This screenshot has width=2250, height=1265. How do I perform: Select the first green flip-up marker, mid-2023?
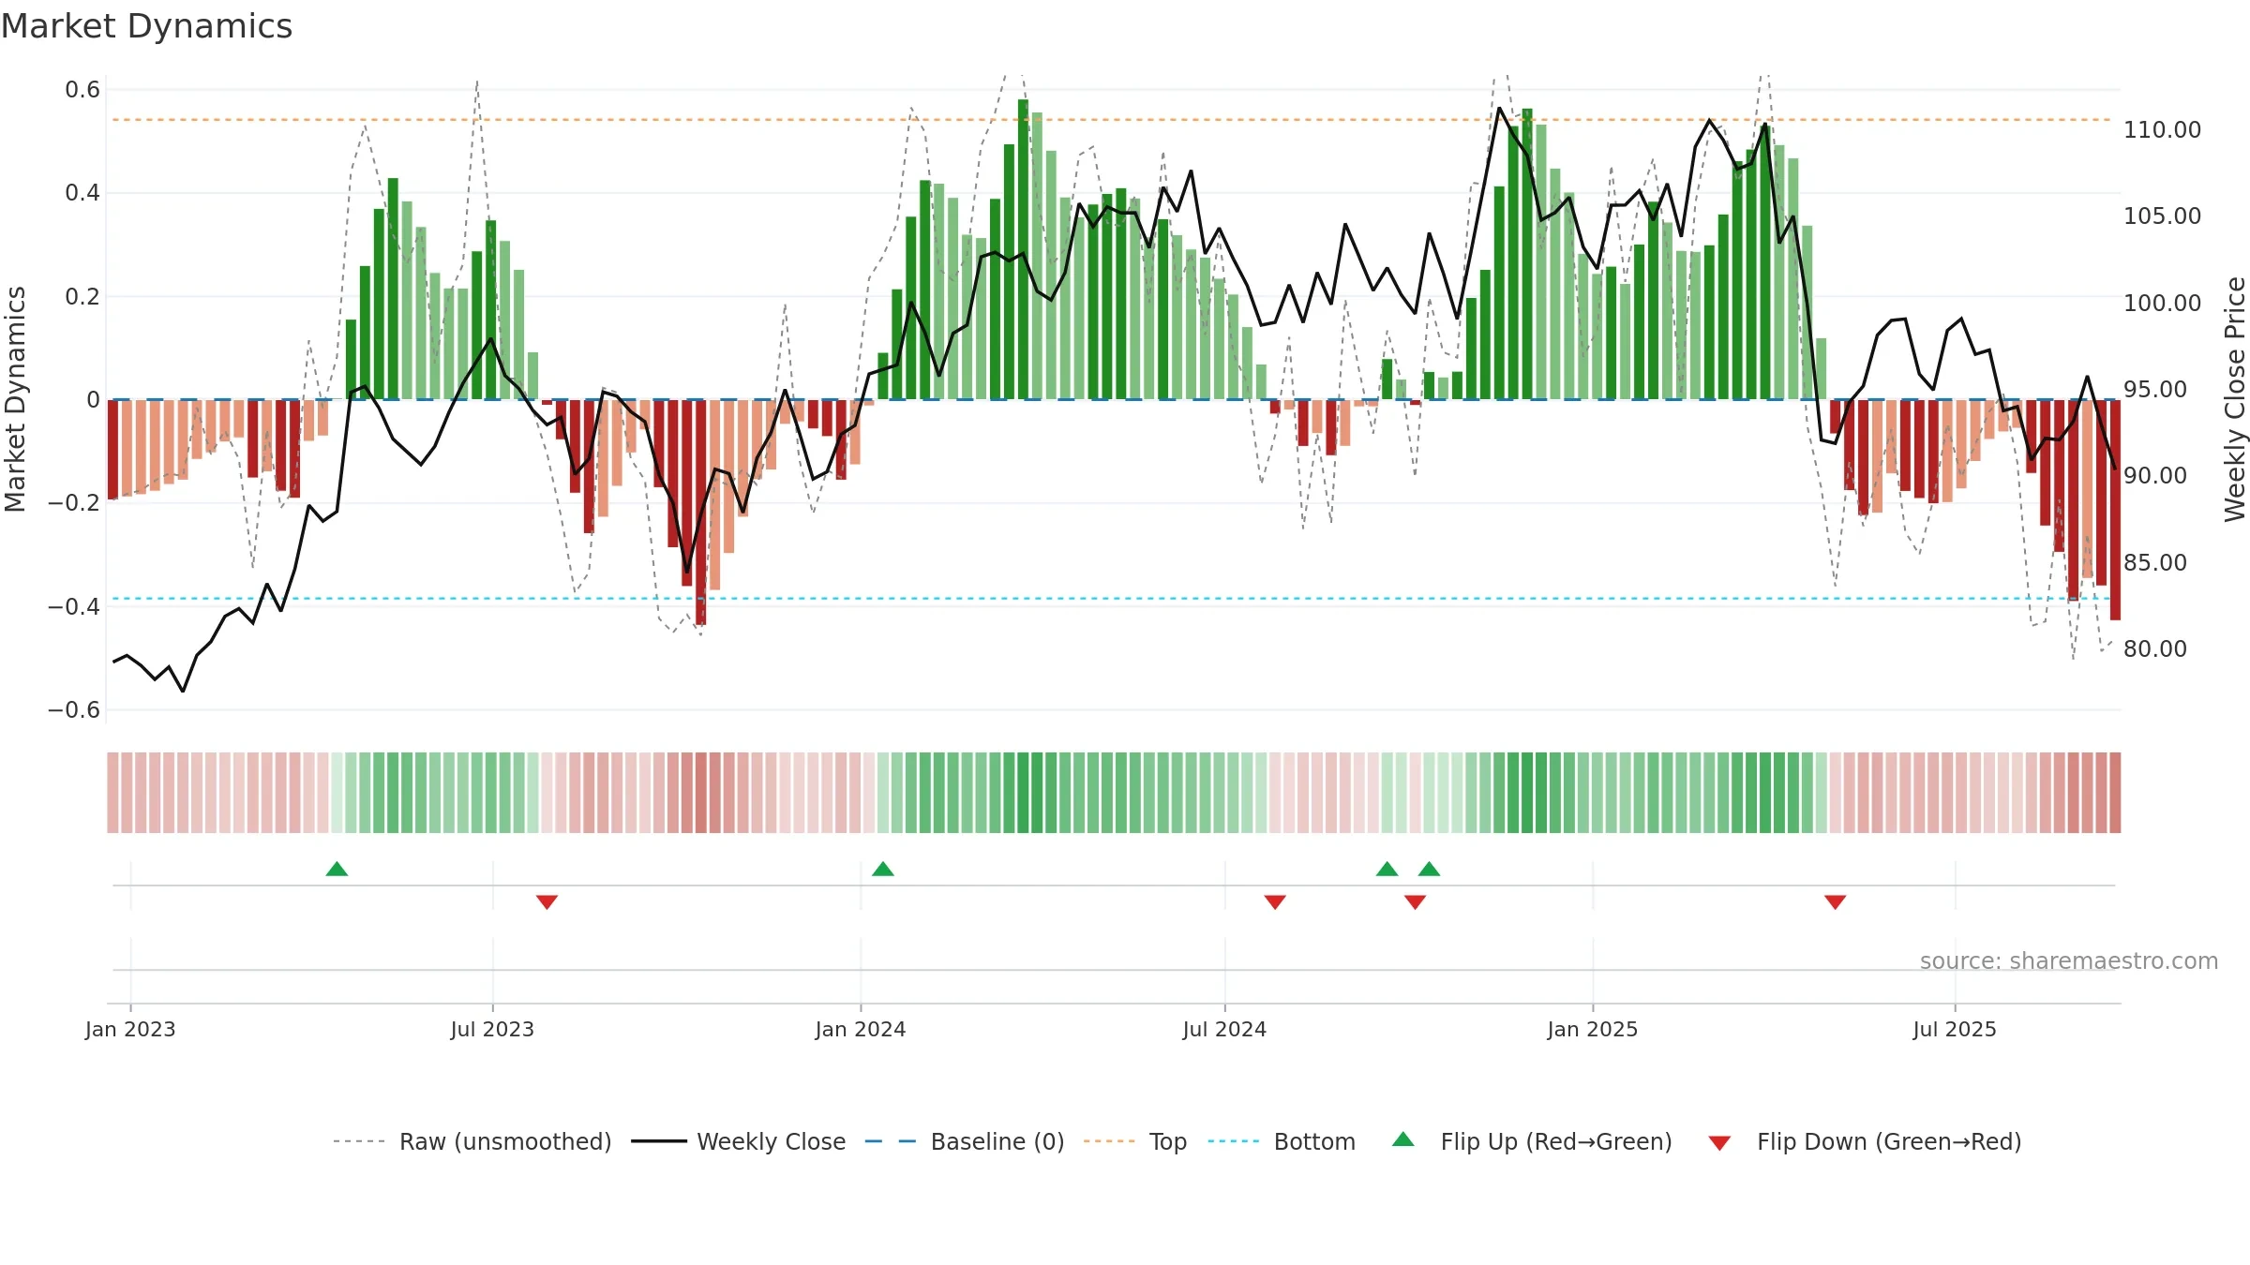[x=337, y=869]
